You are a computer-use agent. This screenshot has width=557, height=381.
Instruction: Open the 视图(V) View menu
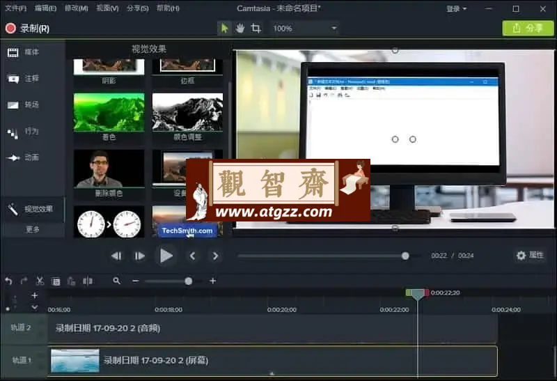[107, 8]
